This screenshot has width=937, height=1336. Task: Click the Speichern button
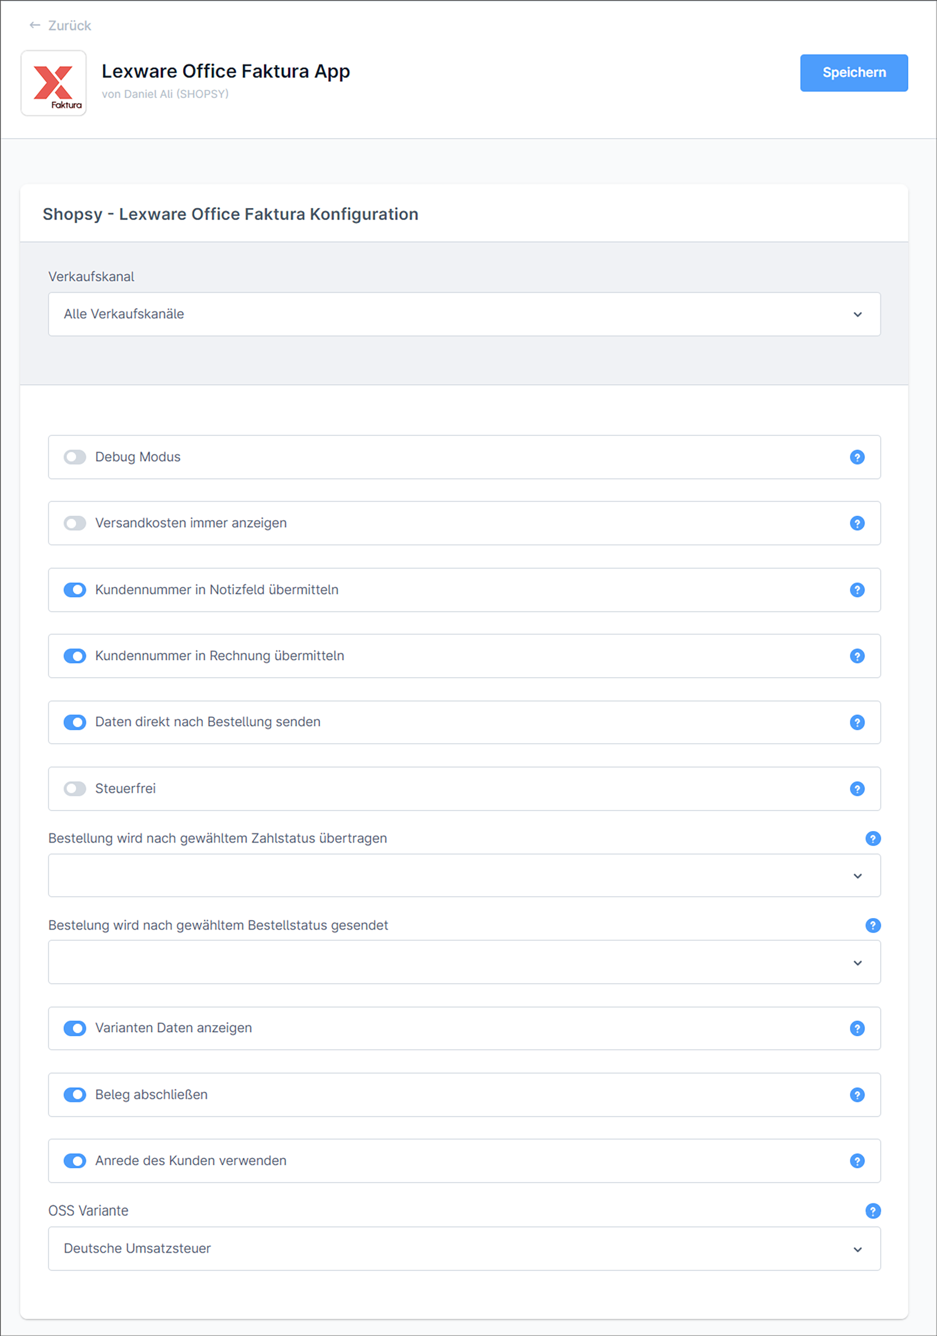click(x=854, y=73)
